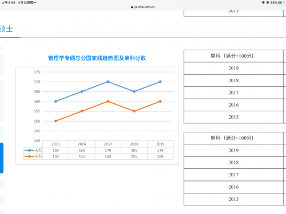This screenshot has width=286, height=214.
Task: Click the 2019 row under 单科 满分=100分
Action: (x=233, y=68)
